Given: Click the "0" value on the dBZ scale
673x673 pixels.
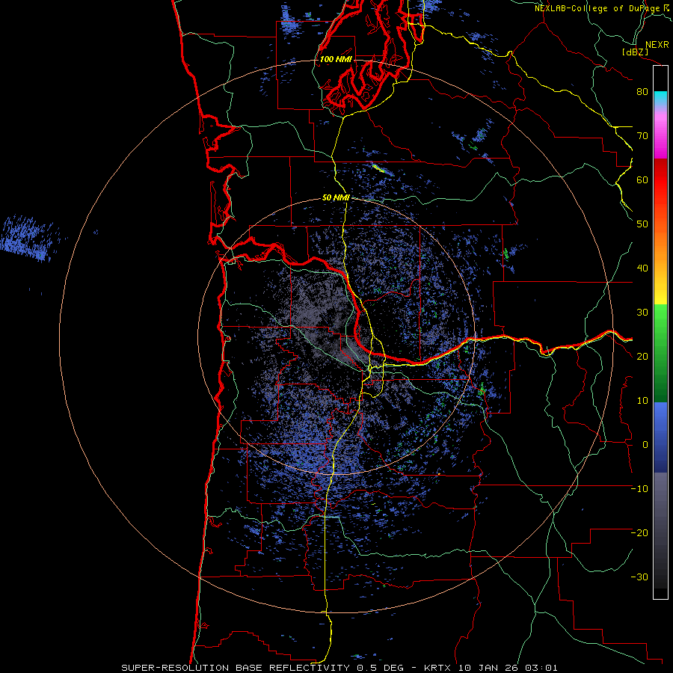Looking at the screenshot, I should [645, 445].
